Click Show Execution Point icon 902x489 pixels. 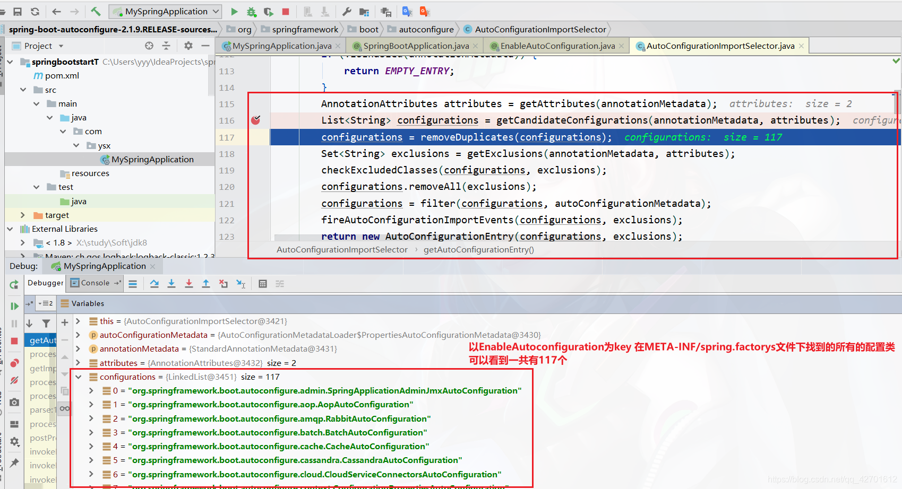(x=133, y=284)
